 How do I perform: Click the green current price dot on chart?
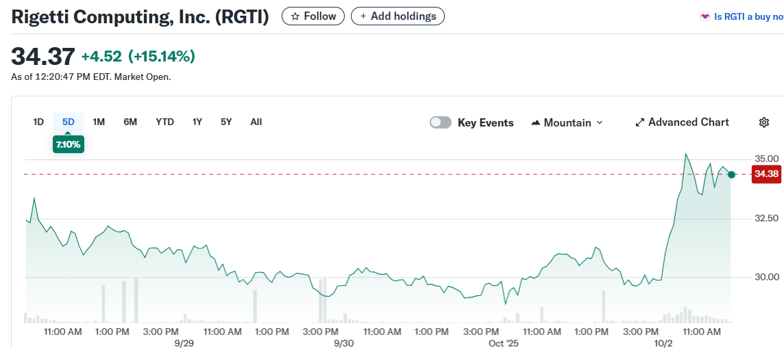[x=731, y=175]
